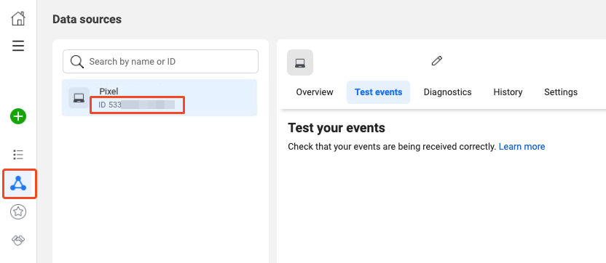Open the star icon in sidebar
Image resolution: width=606 pixels, height=263 pixels.
(18, 211)
